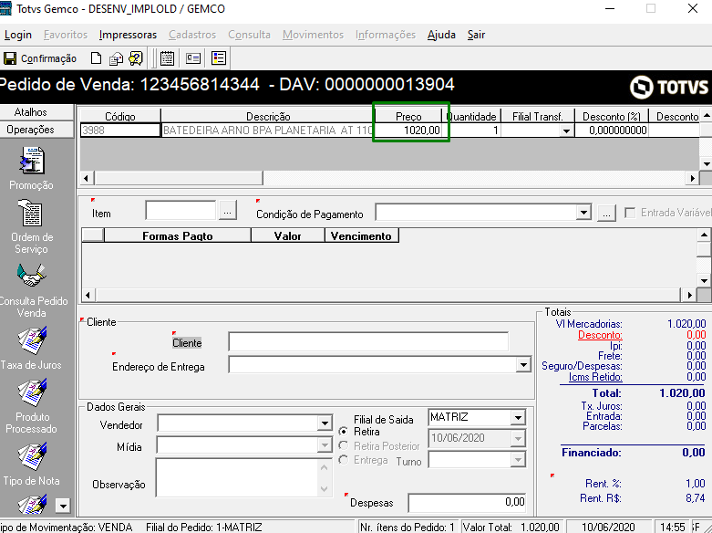Open the Tipo de Nota shortcut
712x533 pixels.
(x=31, y=456)
